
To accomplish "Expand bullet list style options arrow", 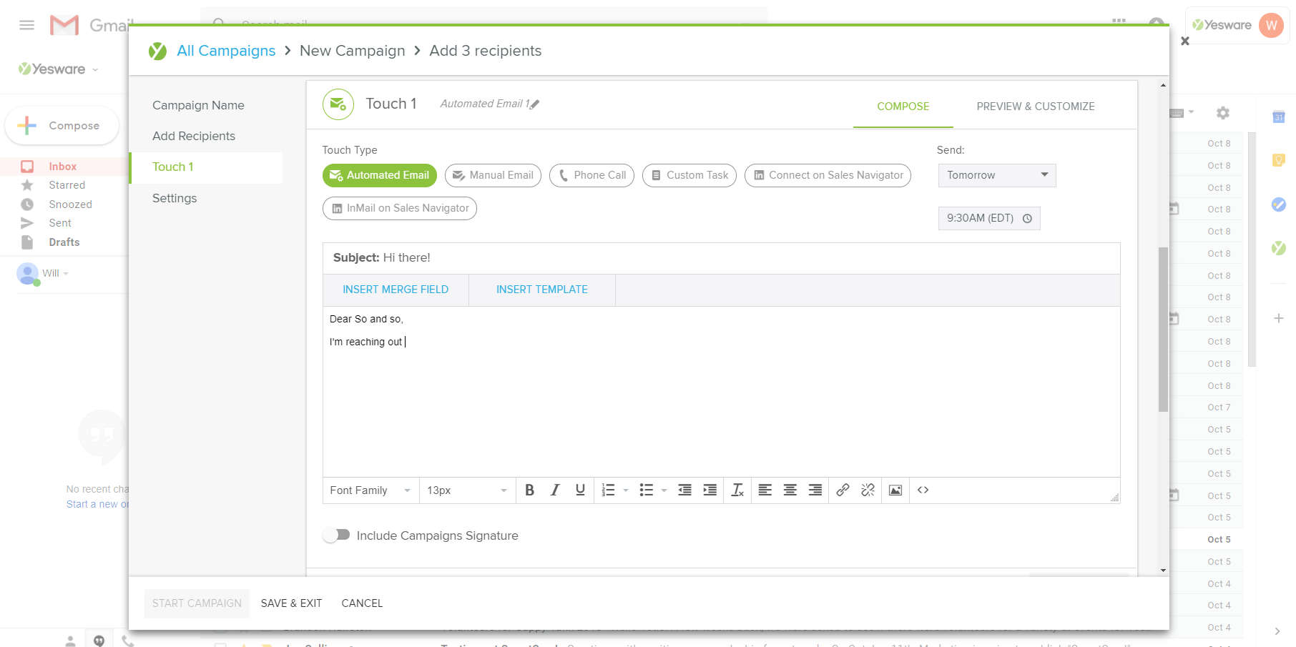I will [664, 490].
